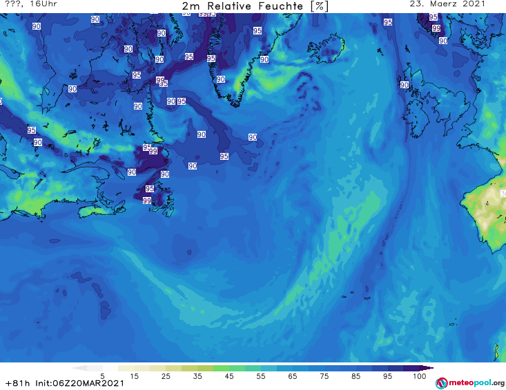Click the "55" value on color scale
The image size is (506, 390).
pos(261,376)
